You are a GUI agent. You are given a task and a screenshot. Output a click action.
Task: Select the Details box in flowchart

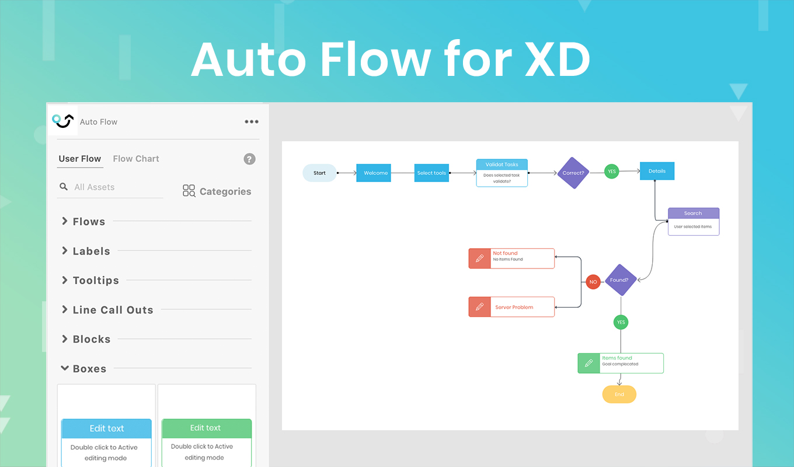[657, 171]
